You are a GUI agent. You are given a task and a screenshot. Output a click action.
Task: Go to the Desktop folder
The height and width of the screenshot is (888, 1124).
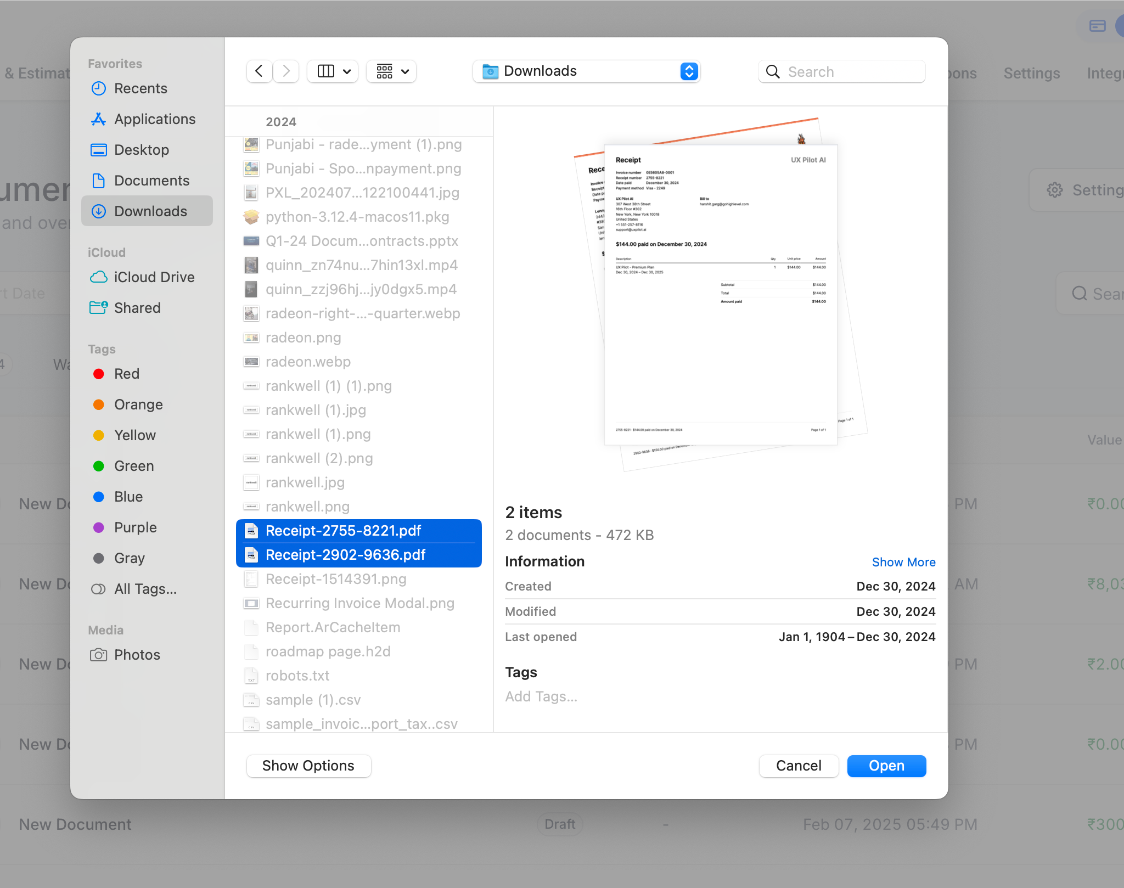tap(141, 150)
